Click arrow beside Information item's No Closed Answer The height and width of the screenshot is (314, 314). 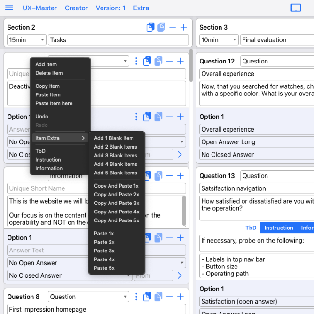180,275
